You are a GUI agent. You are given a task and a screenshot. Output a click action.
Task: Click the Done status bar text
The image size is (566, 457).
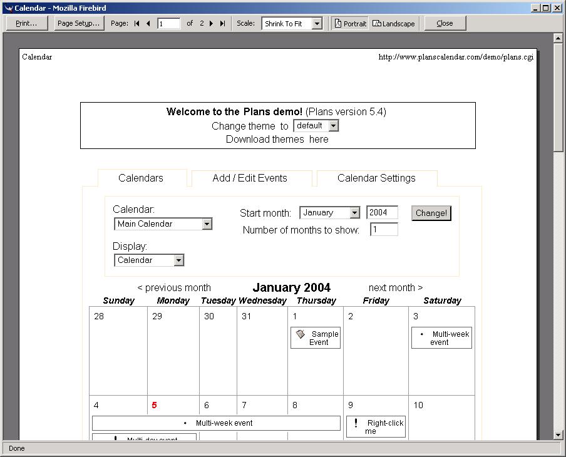17,448
